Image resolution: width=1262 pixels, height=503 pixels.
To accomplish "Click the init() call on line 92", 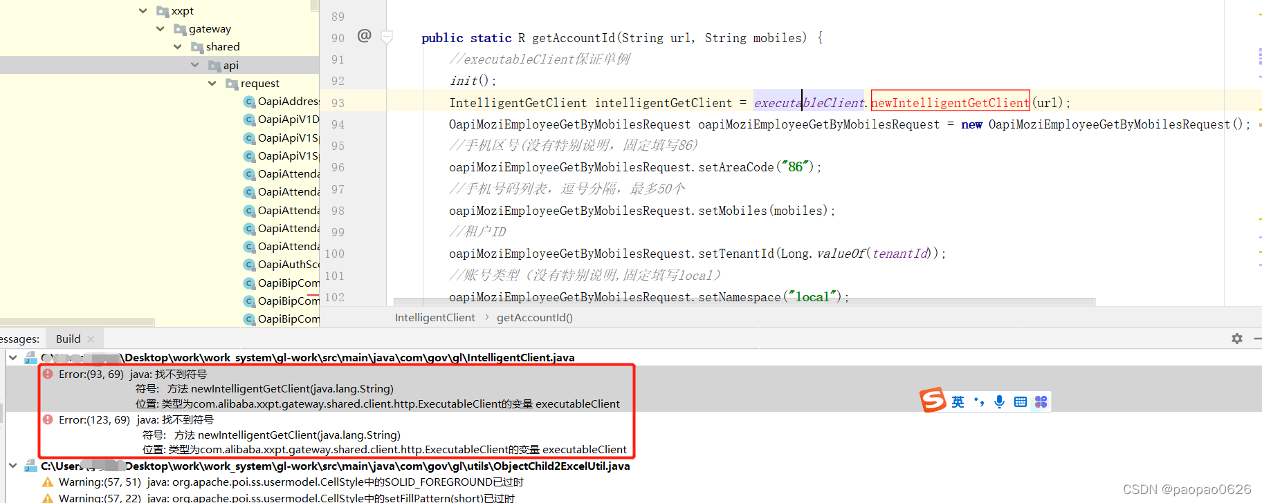I will [x=473, y=81].
